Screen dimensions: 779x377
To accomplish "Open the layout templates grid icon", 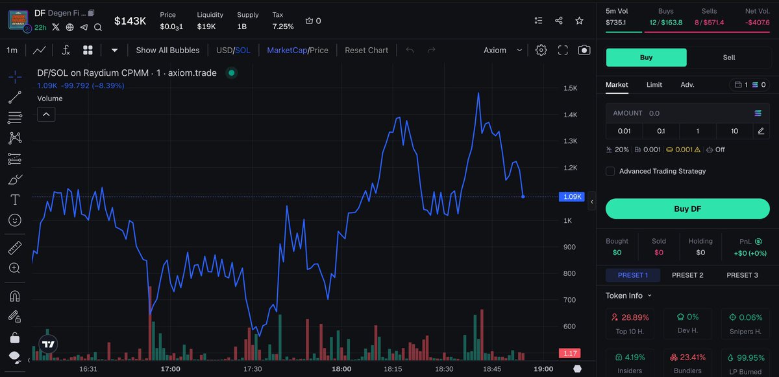I will 88,50.
